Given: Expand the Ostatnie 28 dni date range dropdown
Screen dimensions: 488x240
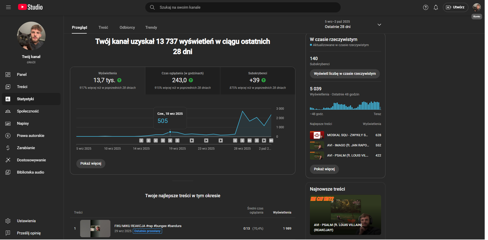Looking at the screenshot, I should (379, 25).
